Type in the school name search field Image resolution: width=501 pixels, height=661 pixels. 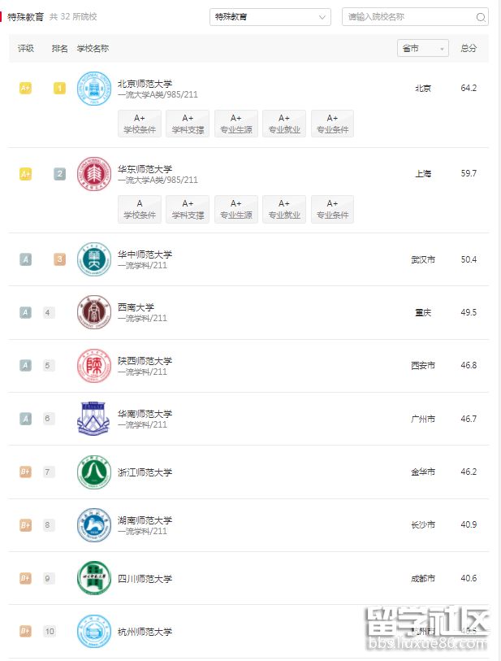(x=406, y=17)
